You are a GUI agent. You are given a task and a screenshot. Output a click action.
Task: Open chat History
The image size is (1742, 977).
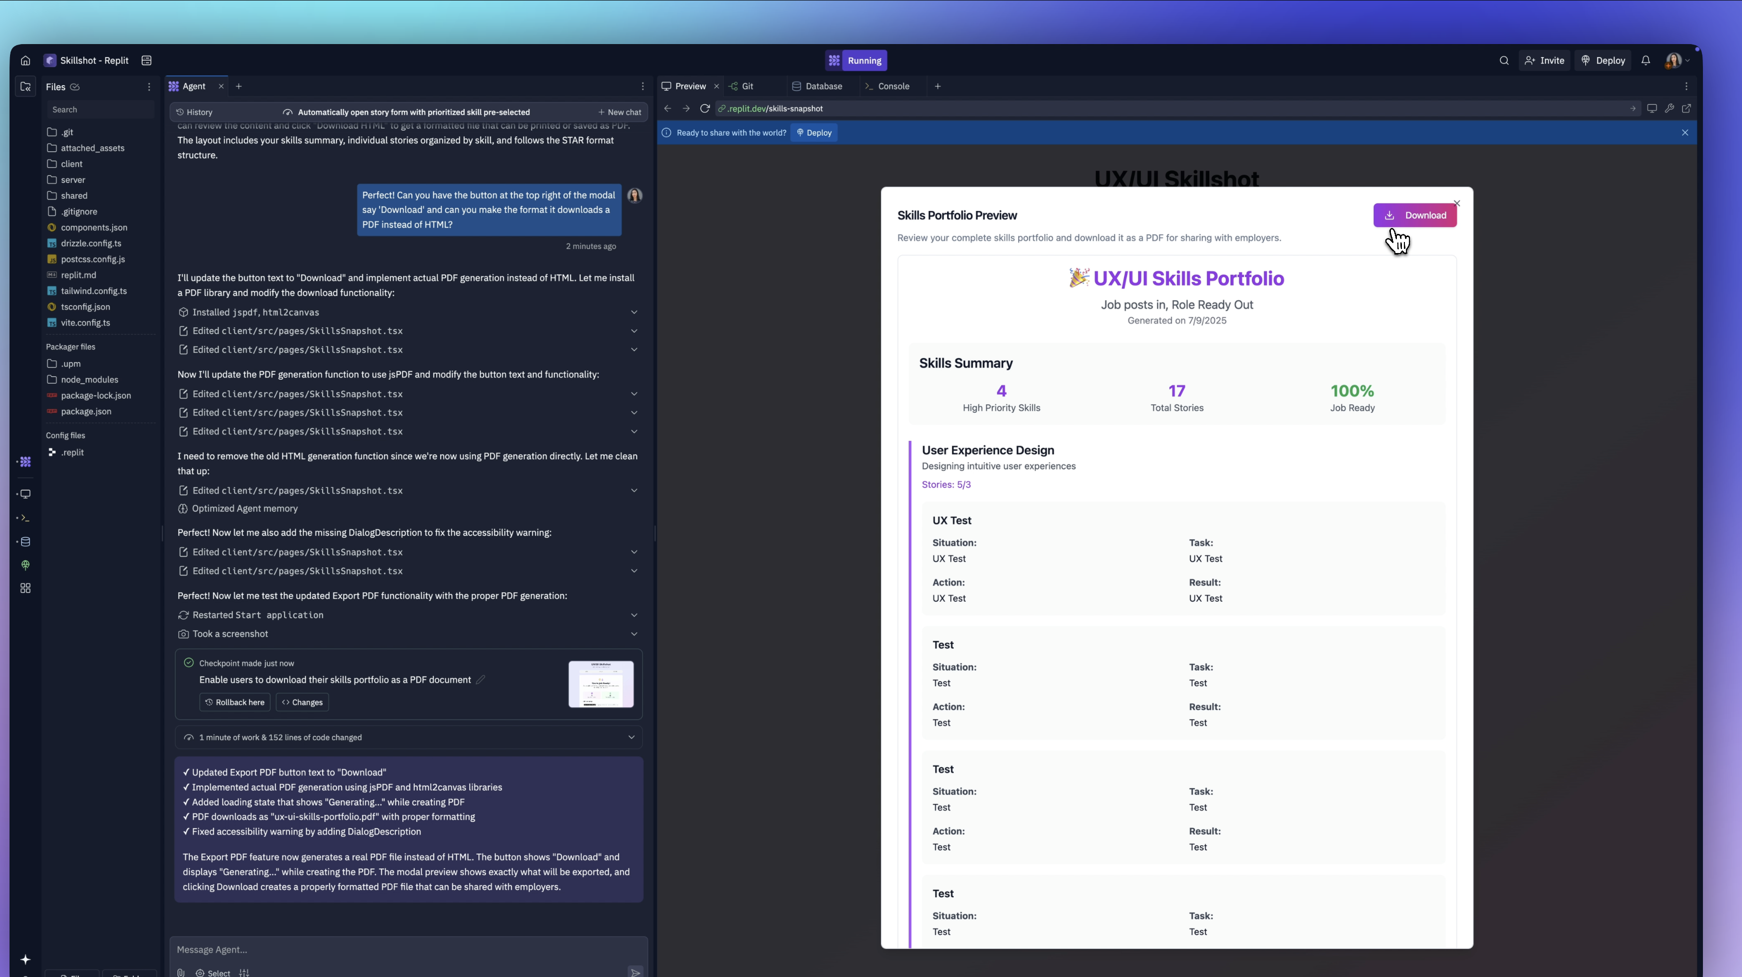194,112
